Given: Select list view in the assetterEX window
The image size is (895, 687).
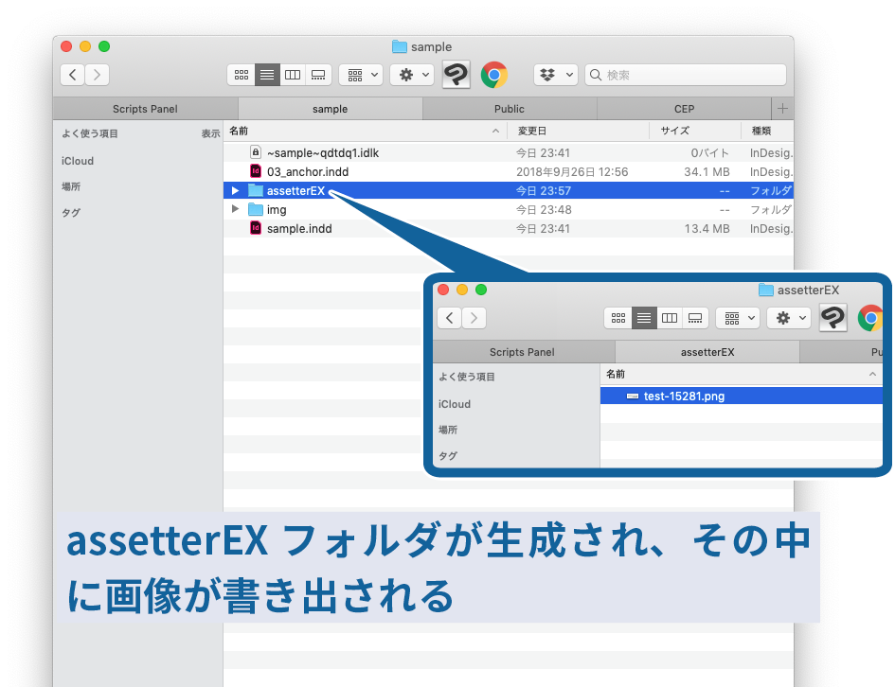Looking at the screenshot, I should click(x=644, y=318).
